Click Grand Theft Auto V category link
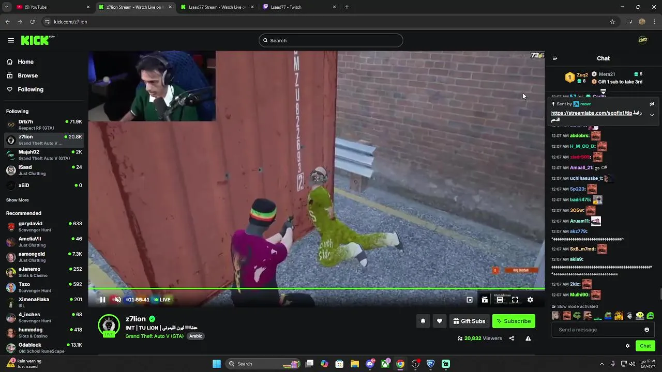Image resolution: width=662 pixels, height=372 pixels. (x=154, y=336)
